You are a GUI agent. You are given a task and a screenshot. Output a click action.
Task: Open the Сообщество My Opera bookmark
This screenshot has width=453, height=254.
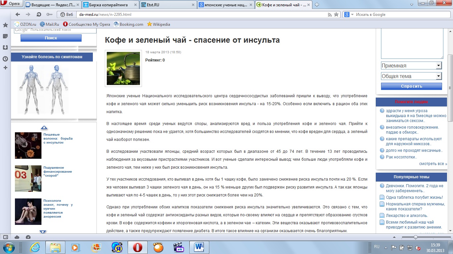(x=87, y=24)
